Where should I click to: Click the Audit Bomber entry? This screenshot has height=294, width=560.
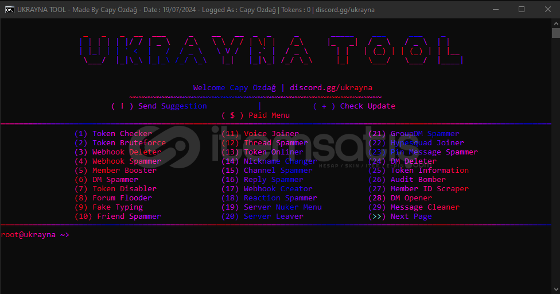point(407,180)
